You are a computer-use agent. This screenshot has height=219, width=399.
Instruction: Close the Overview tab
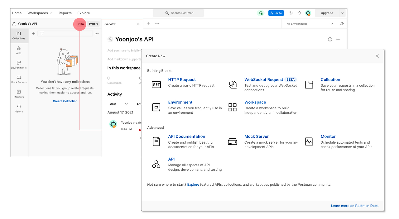pyautogui.click(x=139, y=24)
